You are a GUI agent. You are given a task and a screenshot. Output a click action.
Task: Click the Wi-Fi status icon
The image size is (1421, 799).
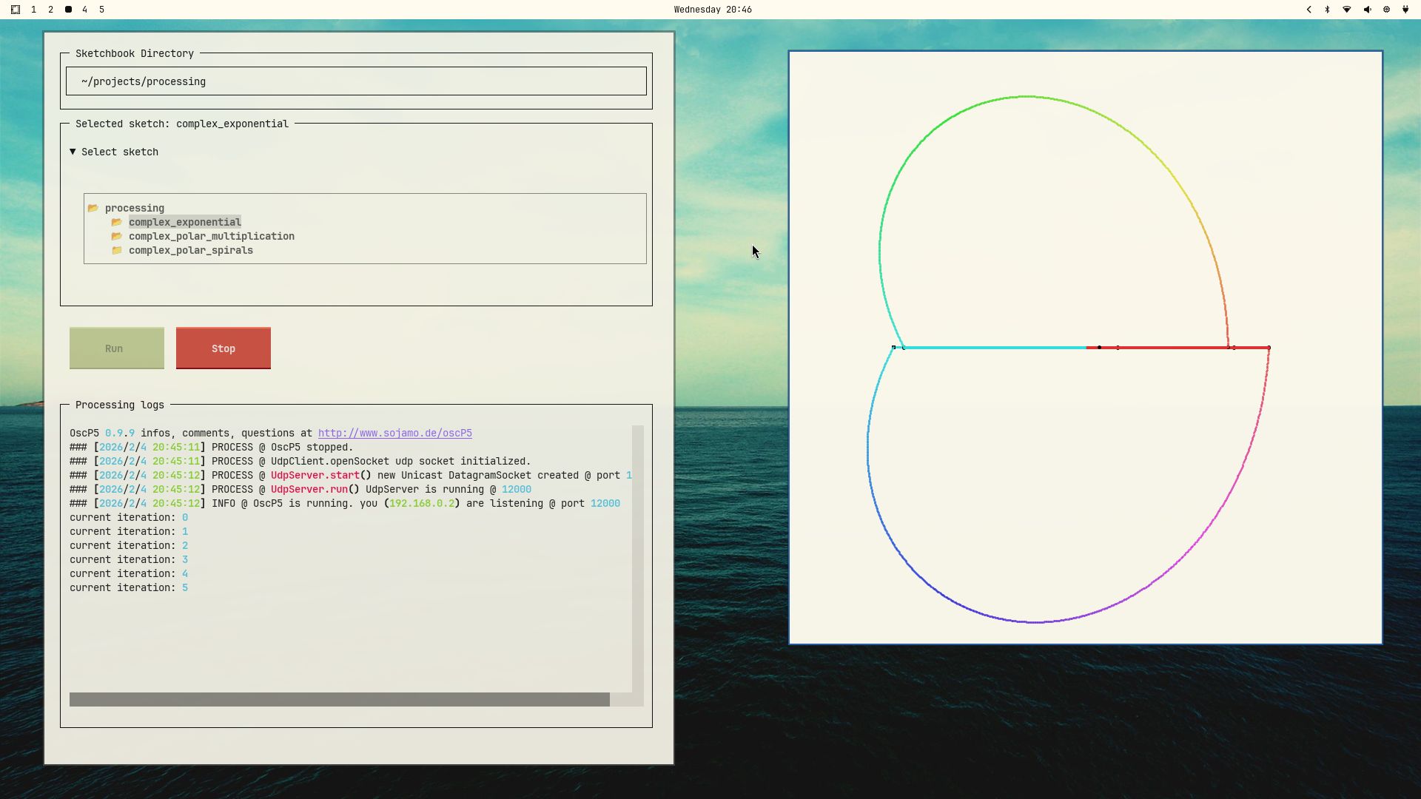[x=1347, y=10]
